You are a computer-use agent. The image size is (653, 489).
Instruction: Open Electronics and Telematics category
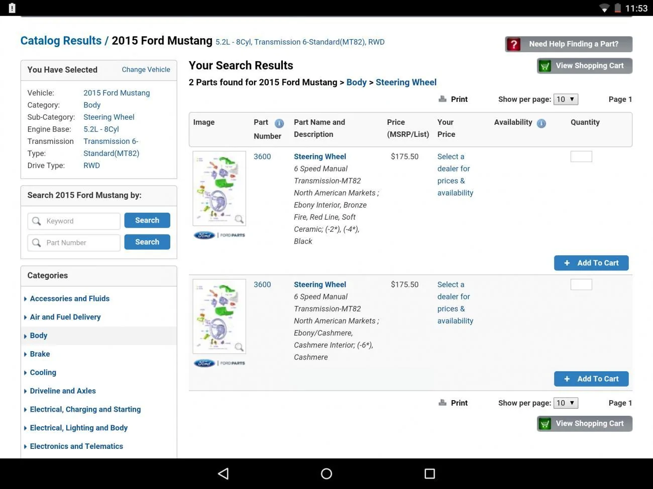point(76,446)
